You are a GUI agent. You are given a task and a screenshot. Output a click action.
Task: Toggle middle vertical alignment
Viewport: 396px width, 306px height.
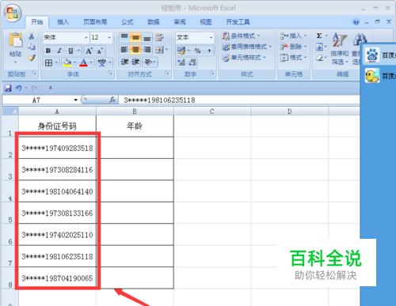point(135,37)
